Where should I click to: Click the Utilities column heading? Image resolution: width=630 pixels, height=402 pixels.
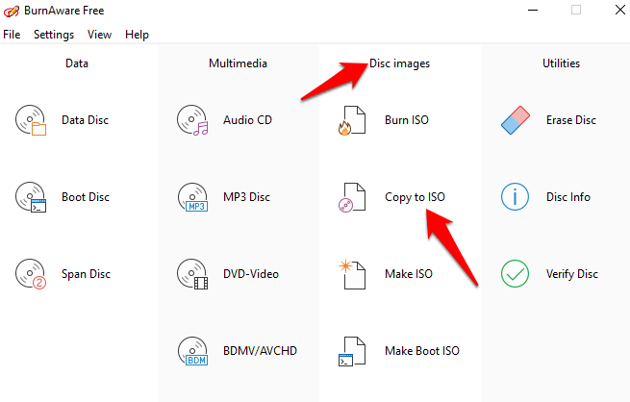[561, 63]
